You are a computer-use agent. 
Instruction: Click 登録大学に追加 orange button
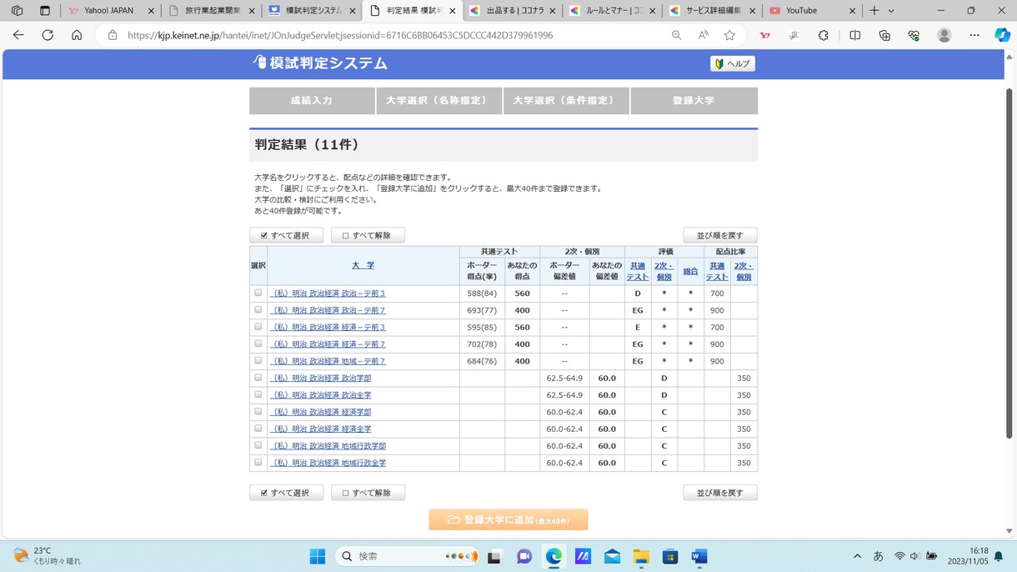coord(508,519)
